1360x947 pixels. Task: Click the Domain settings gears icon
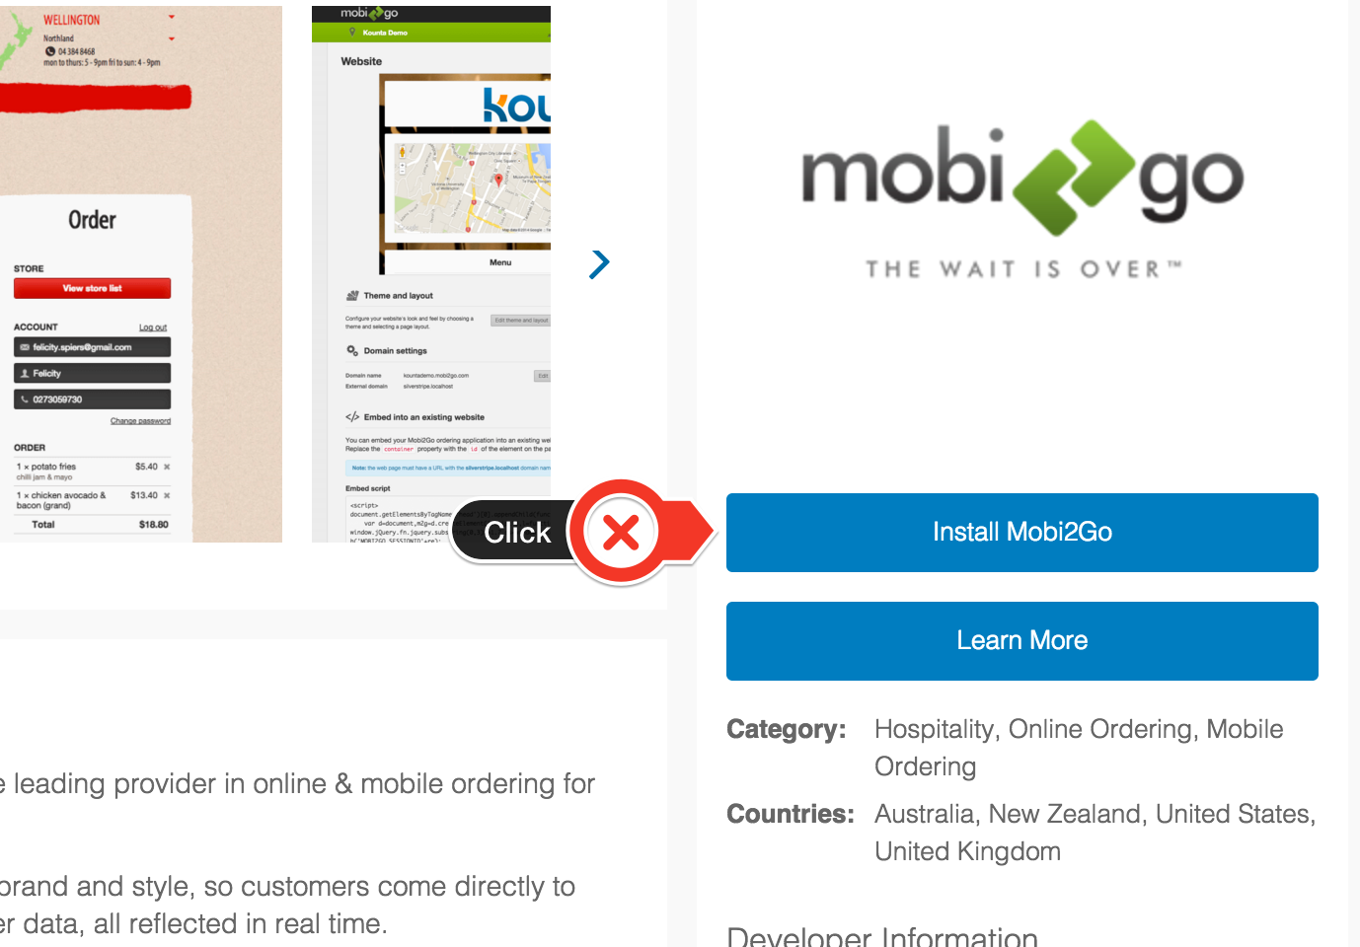pyautogui.click(x=352, y=350)
